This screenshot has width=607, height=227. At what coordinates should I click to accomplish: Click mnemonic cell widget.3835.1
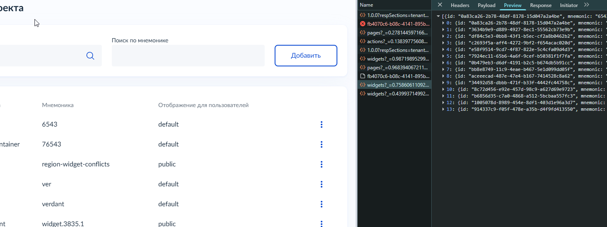coord(63,224)
